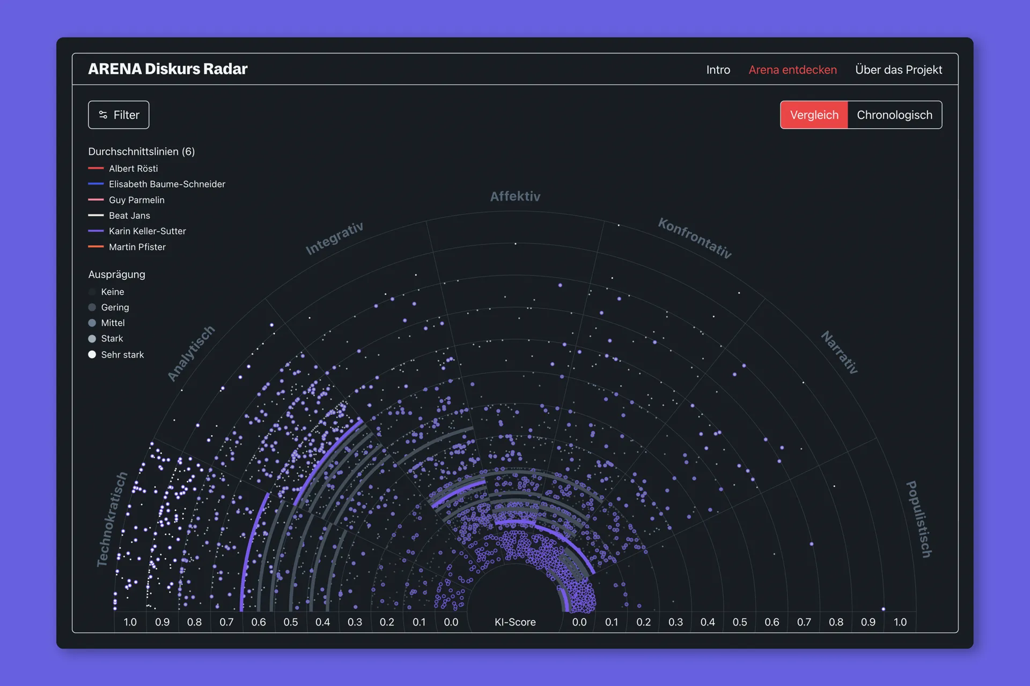Click the ARENA Diskurs Radar title
Viewport: 1030px width, 686px height.
[167, 69]
